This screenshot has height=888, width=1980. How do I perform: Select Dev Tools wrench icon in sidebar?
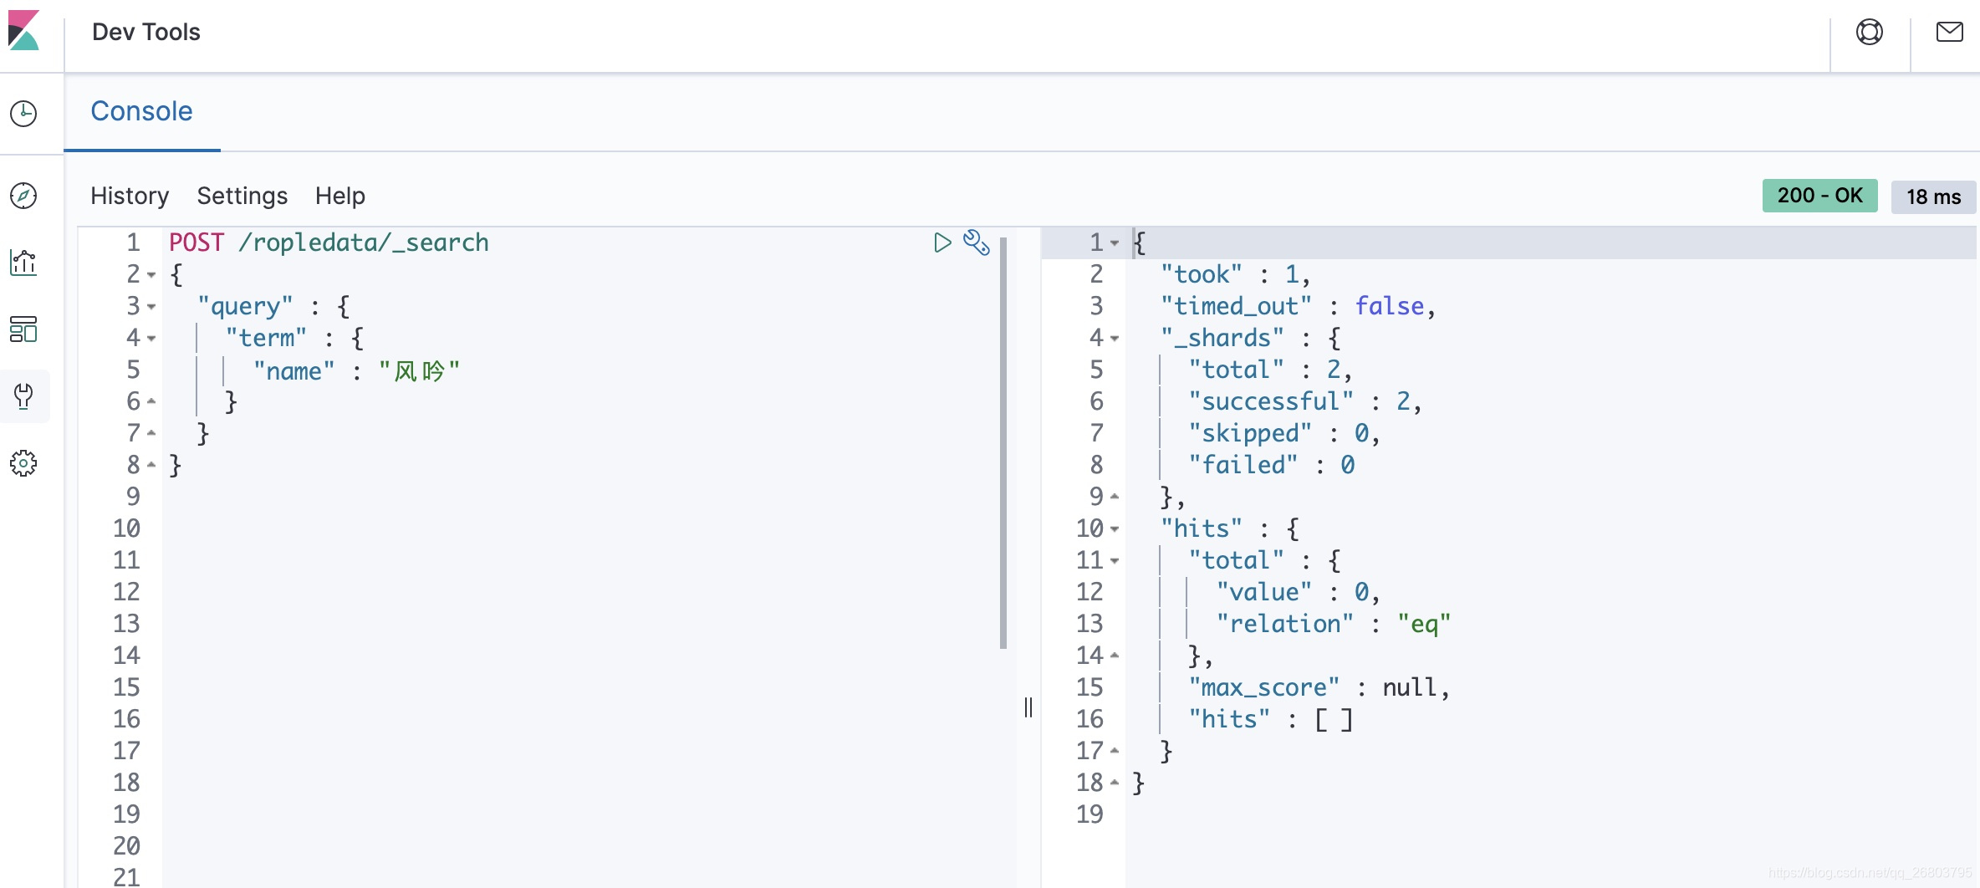[x=23, y=396]
